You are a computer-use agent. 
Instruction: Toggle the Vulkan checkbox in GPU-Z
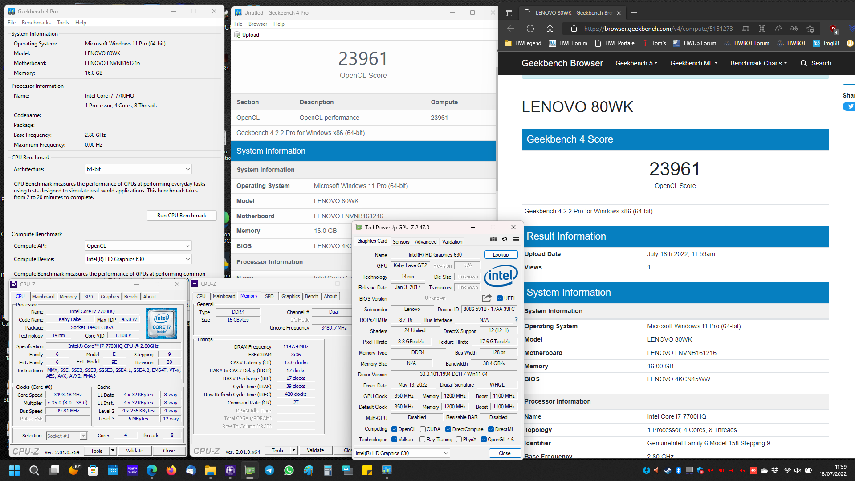pyautogui.click(x=394, y=440)
